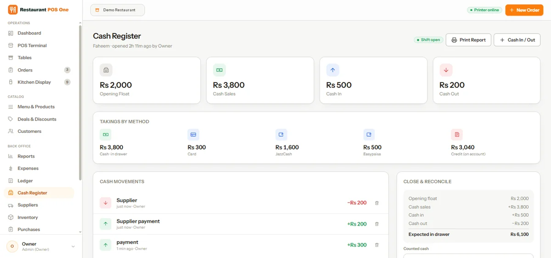The image size is (551, 258).
Task: Click the red arrow icon on Supplier row
Action: click(x=106, y=203)
